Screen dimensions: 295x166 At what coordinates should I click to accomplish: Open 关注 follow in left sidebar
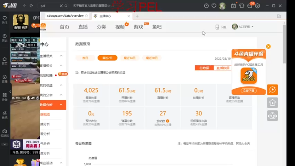coord(4,20)
